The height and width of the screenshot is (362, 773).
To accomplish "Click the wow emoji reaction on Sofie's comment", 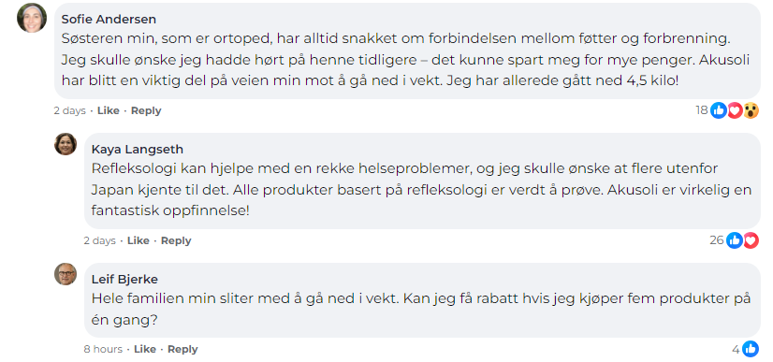I will (x=751, y=110).
